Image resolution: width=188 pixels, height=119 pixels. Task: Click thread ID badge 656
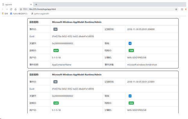click(x=131, y=103)
